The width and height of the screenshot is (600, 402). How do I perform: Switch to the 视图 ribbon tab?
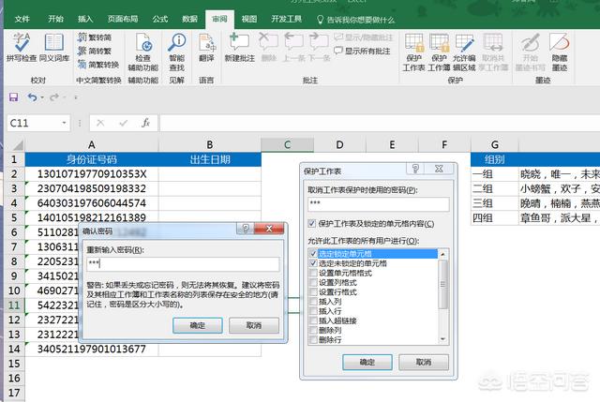pyautogui.click(x=248, y=18)
